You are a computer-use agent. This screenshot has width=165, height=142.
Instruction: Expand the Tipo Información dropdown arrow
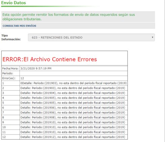(153, 37)
